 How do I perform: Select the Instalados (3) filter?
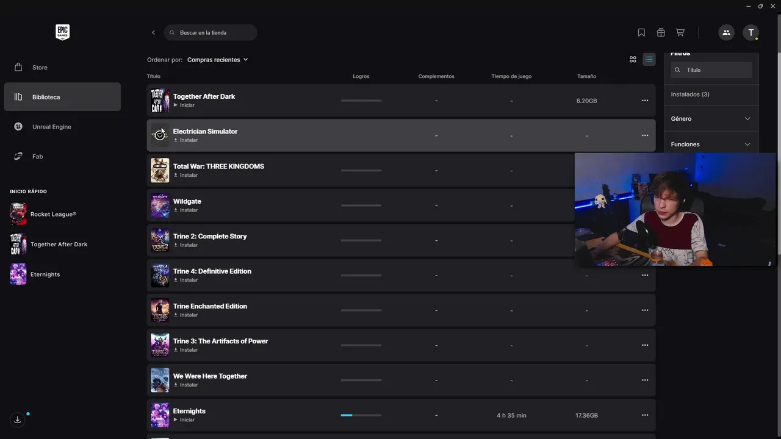tap(690, 95)
